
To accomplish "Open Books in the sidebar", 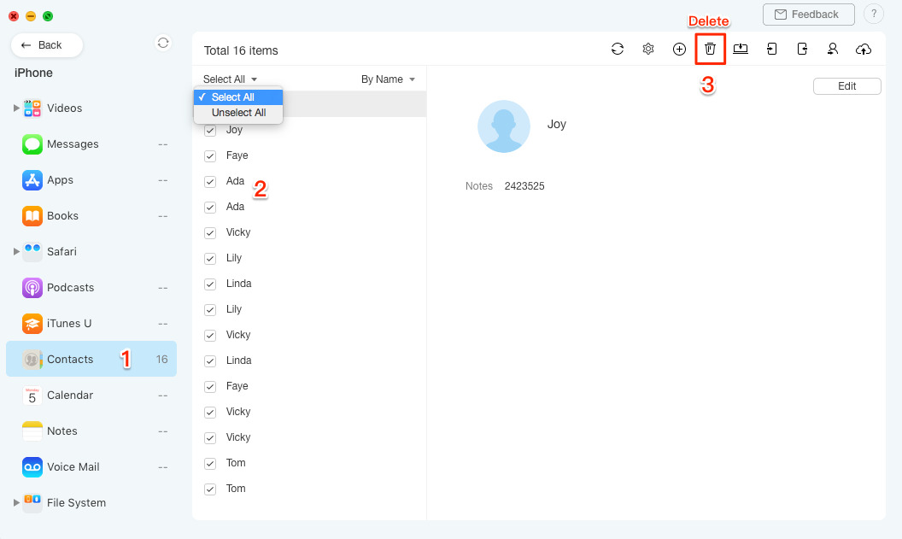I will point(92,216).
